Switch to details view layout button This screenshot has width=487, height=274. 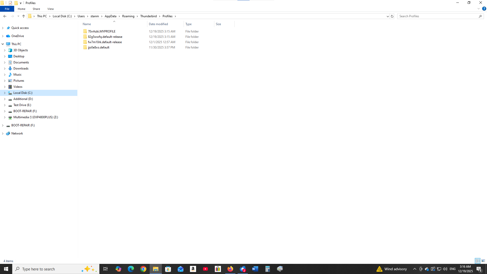pyautogui.click(x=478, y=261)
